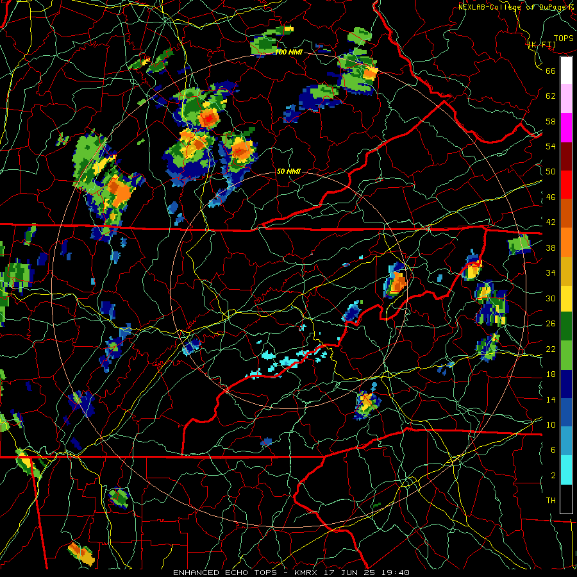The height and width of the screenshot is (577, 577).
Task: Click the "42" legend value
Action: click(551, 222)
